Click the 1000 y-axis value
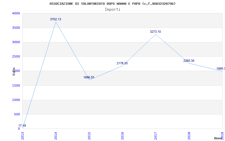225x141 pixels. (x=16, y=100)
